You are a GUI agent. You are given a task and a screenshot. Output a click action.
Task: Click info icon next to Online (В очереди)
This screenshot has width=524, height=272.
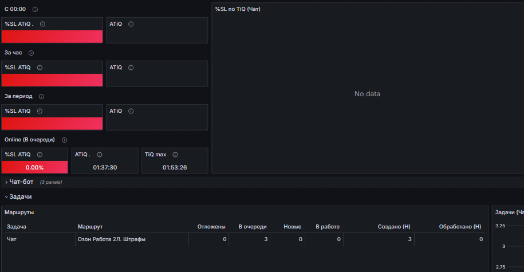point(65,140)
